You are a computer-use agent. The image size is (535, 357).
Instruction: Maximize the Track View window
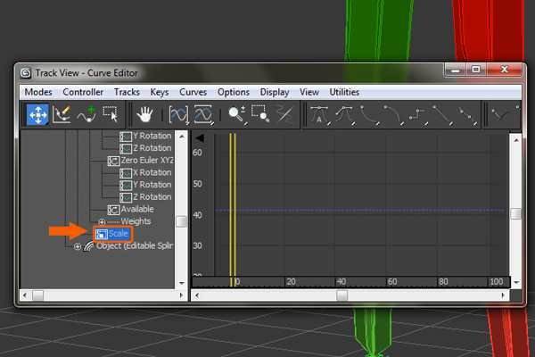pos(476,70)
